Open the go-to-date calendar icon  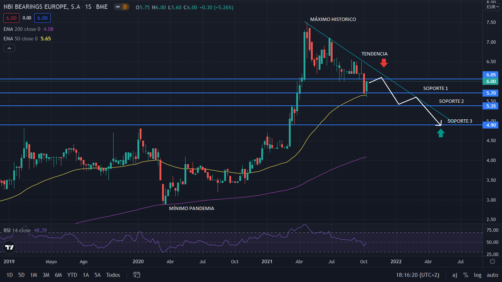point(137,275)
